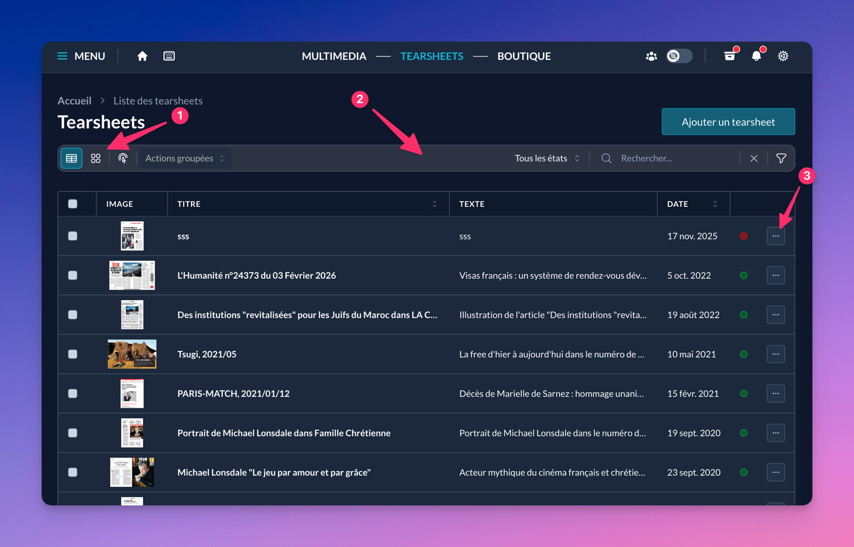Open the Tsugi tearsheet thumbnail
Viewport: 854px width, 547px height.
click(x=132, y=354)
